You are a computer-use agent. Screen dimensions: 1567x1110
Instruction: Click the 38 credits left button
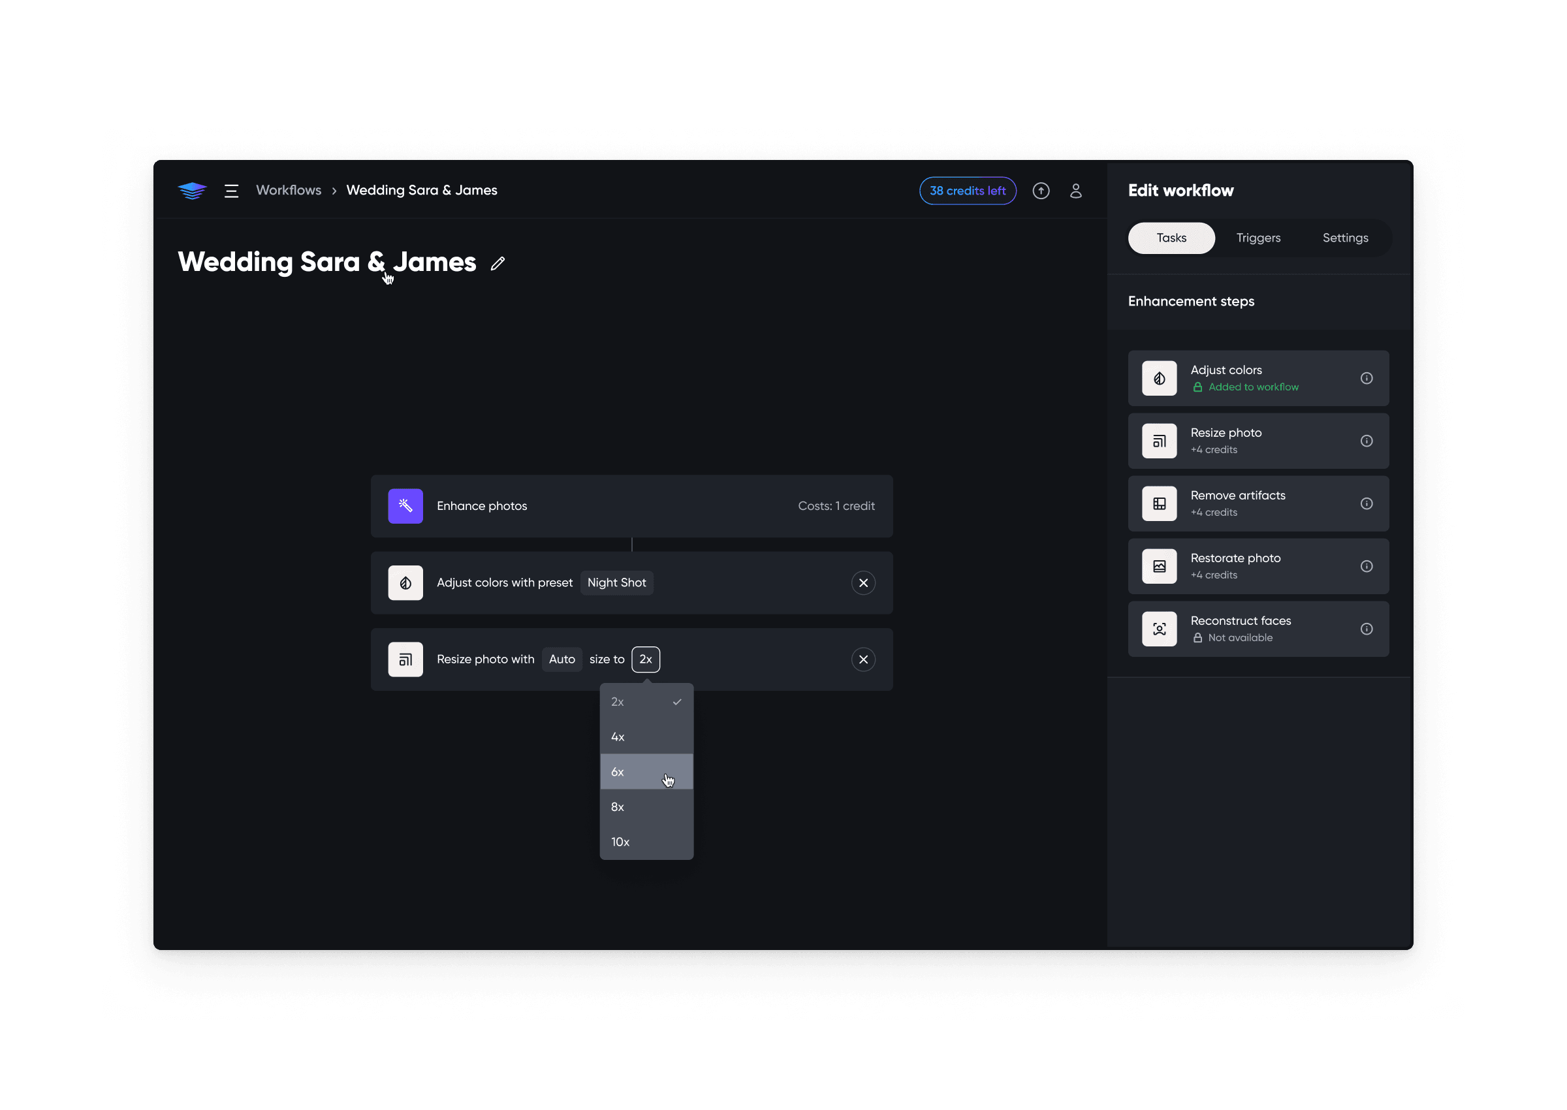click(967, 191)
